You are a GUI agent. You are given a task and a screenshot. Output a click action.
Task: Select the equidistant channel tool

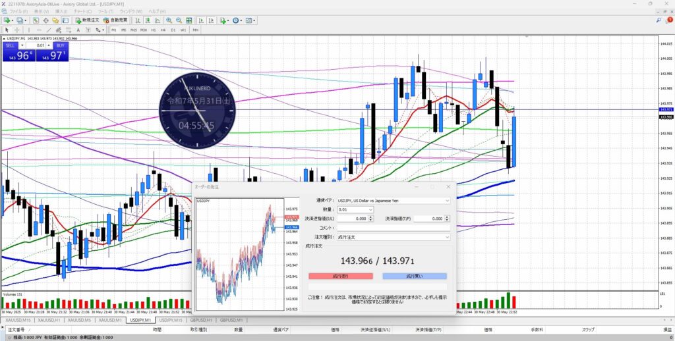click(x=59, y=30)
